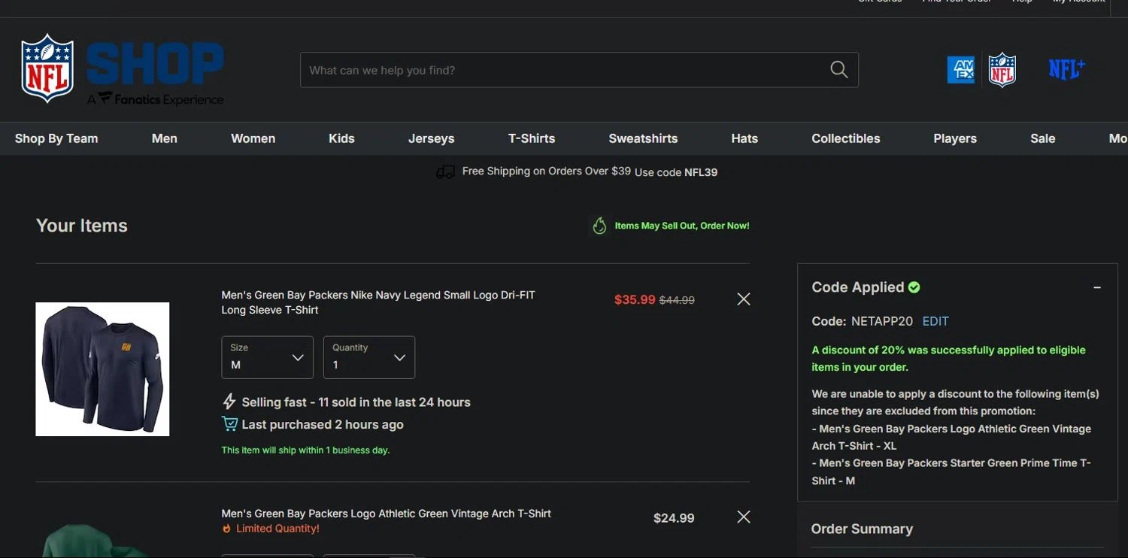Click the flame icon near Items May Sell Out
Viewport: 1128px width, 558px height.
point(599,226)
